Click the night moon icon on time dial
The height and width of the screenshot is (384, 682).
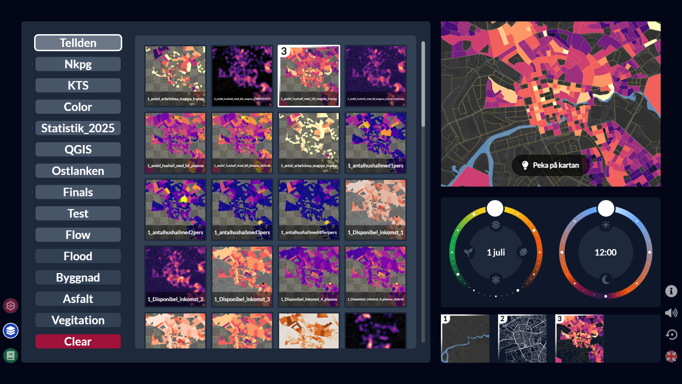click(606, 280)
